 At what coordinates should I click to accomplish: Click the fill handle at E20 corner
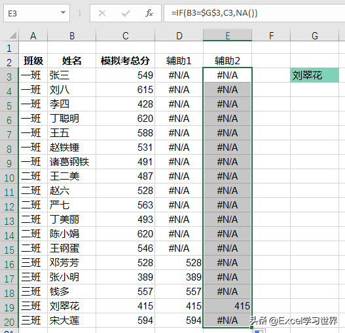(x=251, y=328)
